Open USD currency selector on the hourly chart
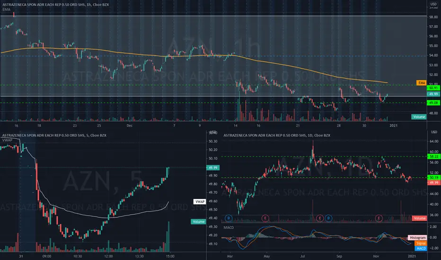Image resolution: width=441 pixels, height=260 pixels. tap(433, 4)
